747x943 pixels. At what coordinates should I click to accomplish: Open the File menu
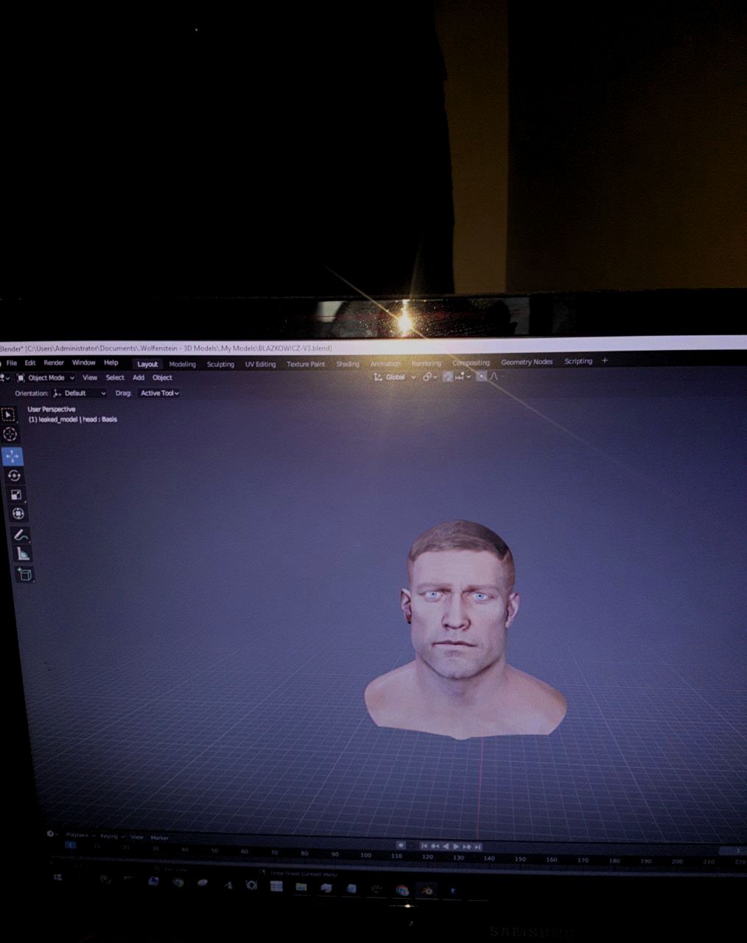point(12,363)
